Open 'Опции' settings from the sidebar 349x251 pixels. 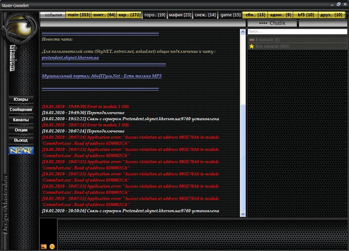(21, 130)
